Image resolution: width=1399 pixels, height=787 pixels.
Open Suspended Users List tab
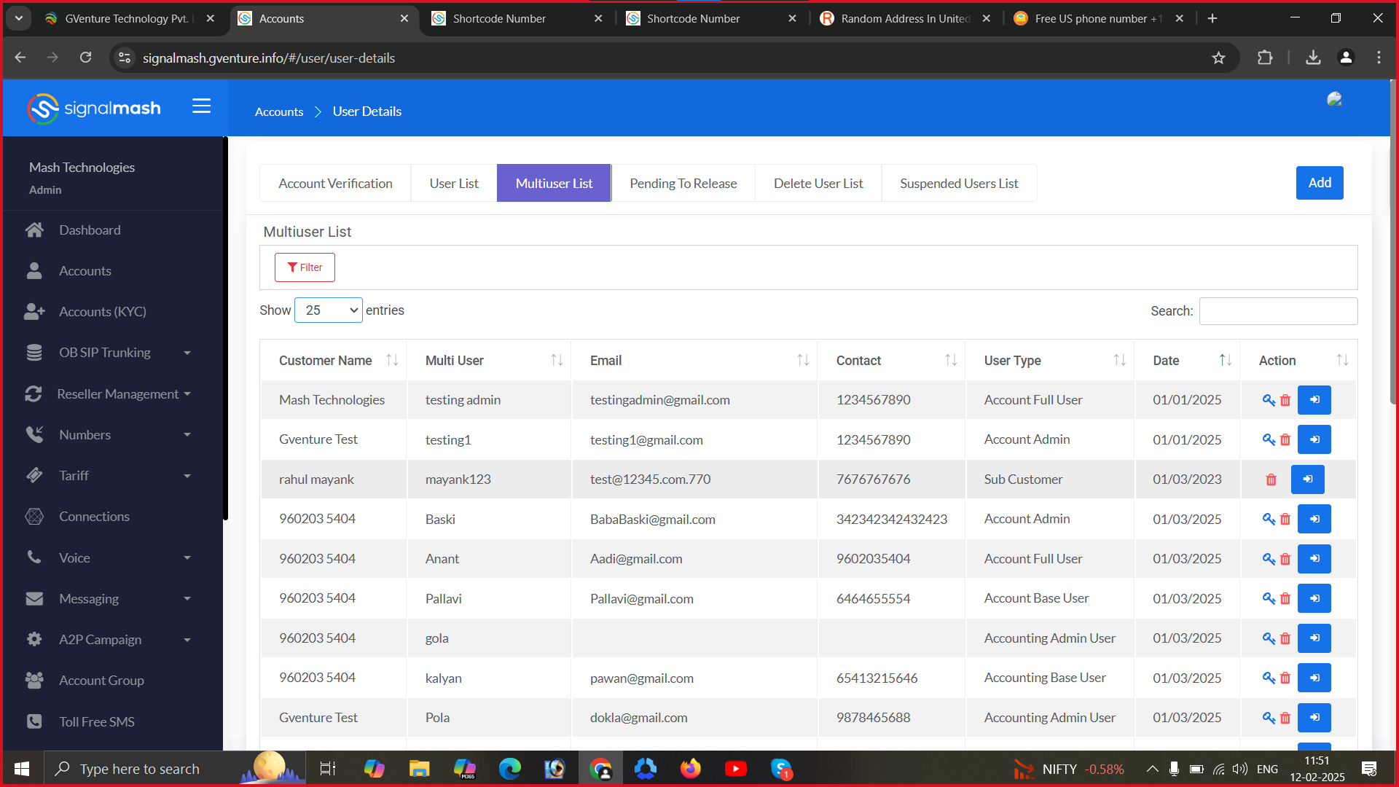point(958,184)
